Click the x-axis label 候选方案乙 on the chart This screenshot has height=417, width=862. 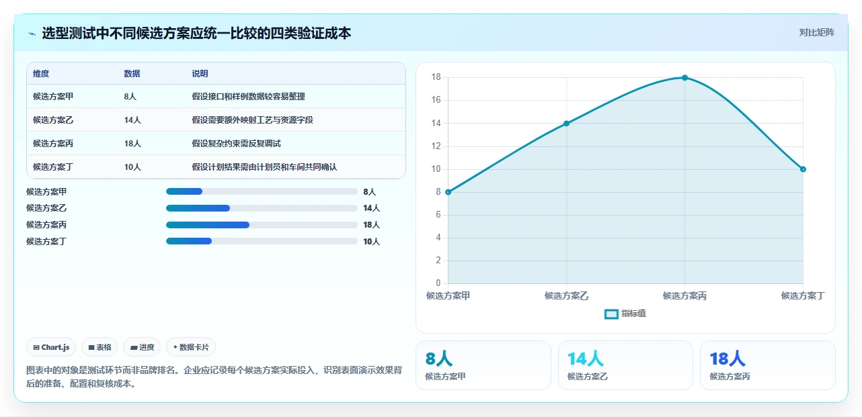click(x=566, y=296)
